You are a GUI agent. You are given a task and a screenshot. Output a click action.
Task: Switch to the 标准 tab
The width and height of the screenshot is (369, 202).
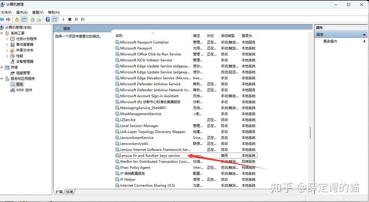tap(70, 191)
